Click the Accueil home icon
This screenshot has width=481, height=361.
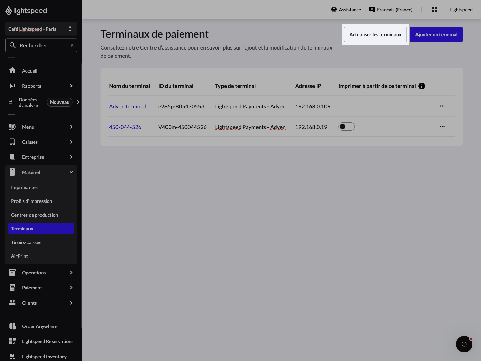tap(12, 70)
